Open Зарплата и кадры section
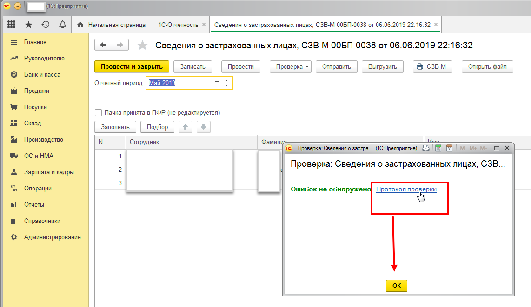The width and height of the screenshot is (531, 307). [x=49, y=172]
